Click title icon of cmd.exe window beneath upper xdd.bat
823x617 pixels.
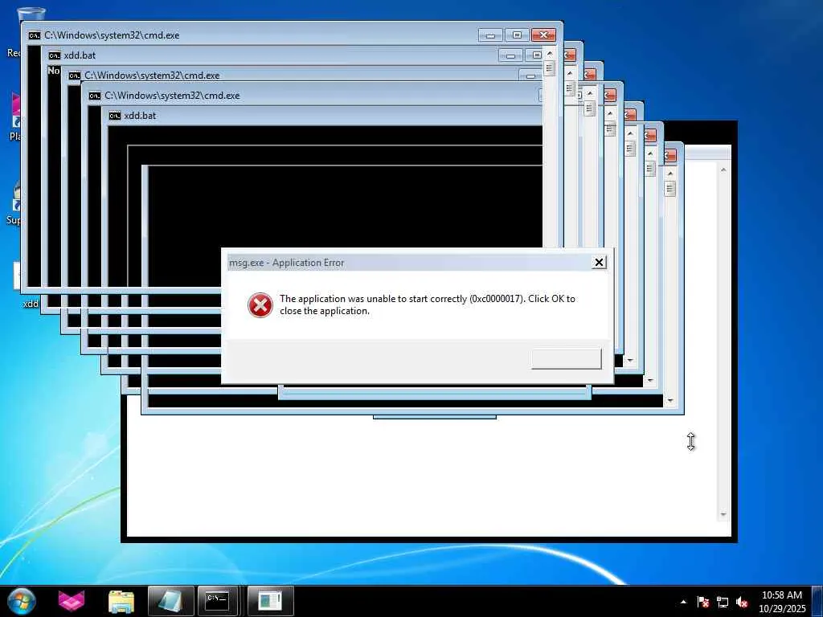tap(75, 76)
